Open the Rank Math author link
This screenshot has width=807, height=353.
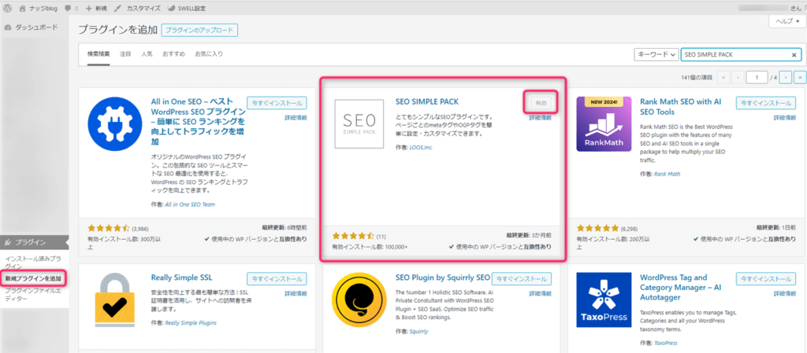point(667,174)
